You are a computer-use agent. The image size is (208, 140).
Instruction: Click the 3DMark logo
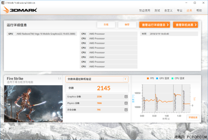tap(20, 10)
